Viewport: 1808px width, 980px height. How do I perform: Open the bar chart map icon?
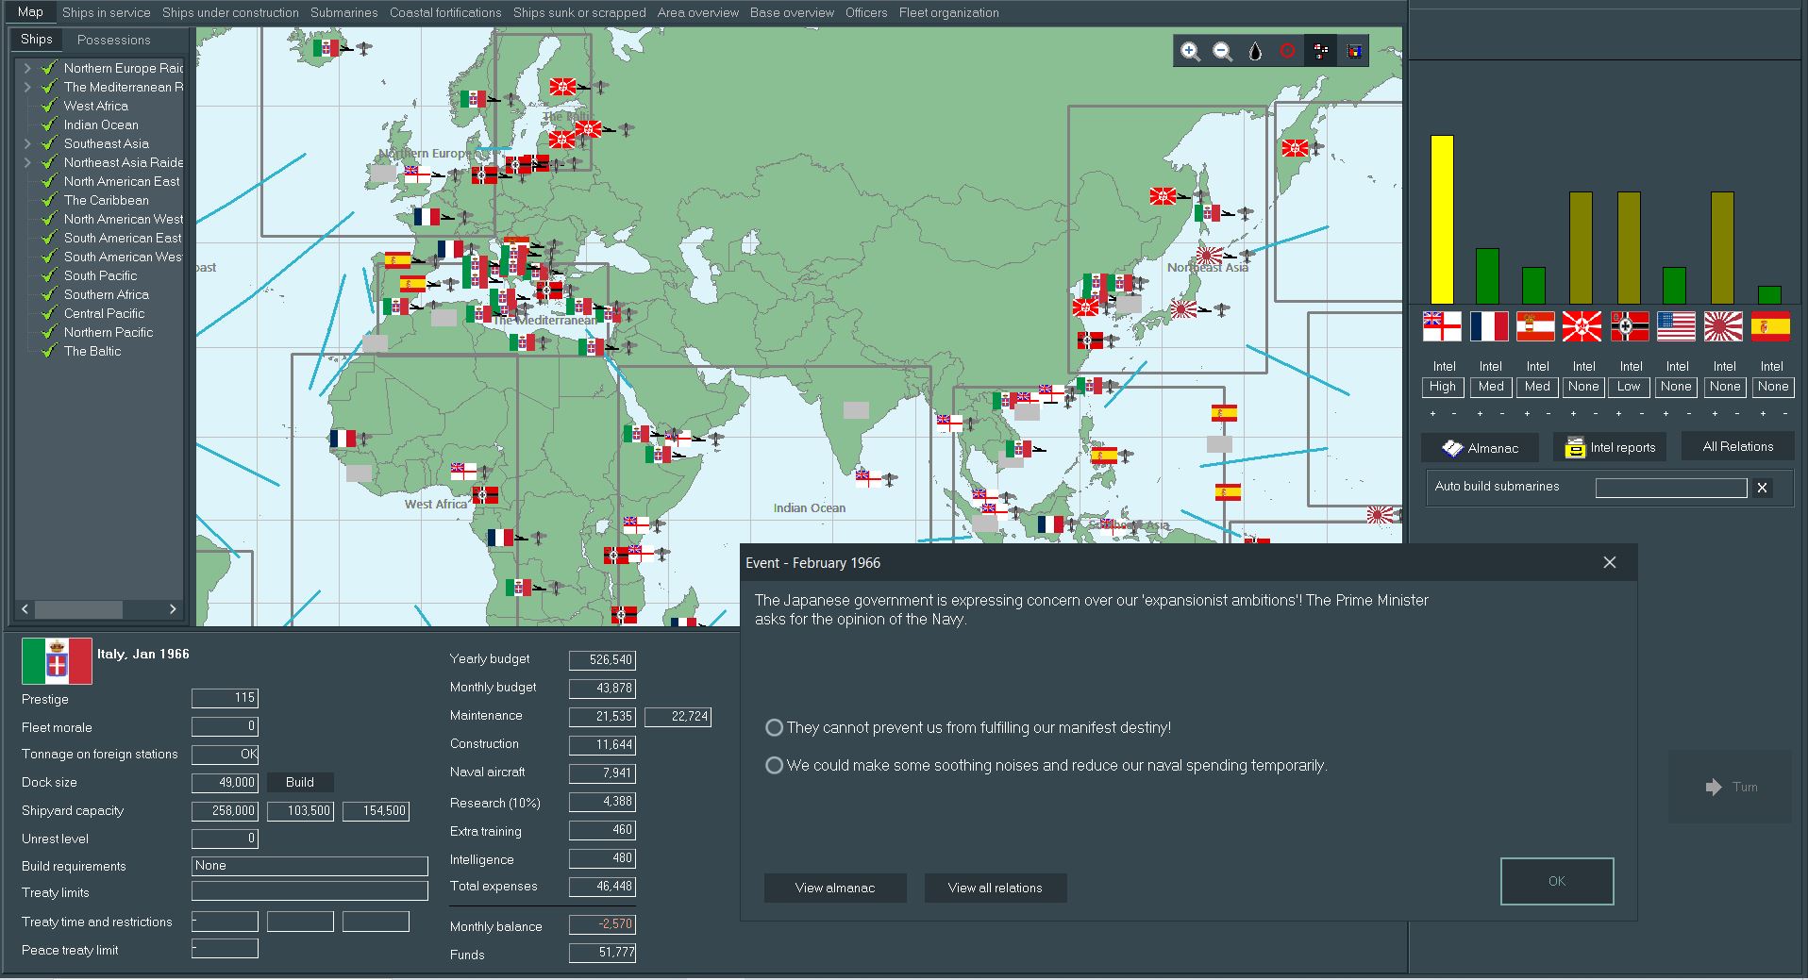[x=1354, y=52]
